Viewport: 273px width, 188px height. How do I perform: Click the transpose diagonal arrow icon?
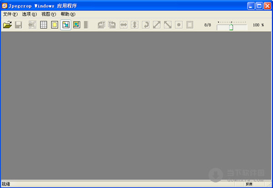[x=157, y=25]
